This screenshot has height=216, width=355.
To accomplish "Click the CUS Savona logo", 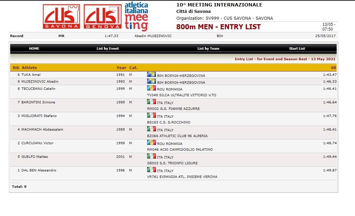I will pos(61,17).
